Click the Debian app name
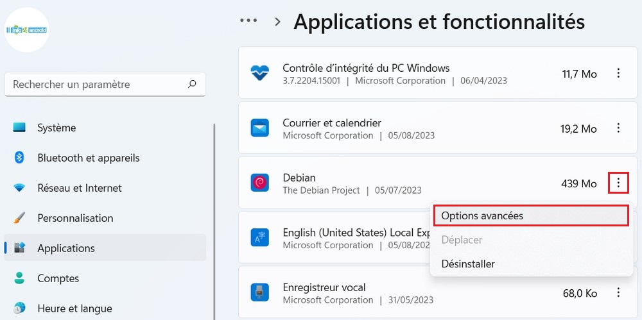 click(x=299, y=178)
